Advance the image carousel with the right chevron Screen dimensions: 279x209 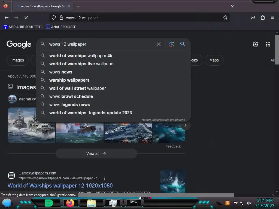click(185, 125)
